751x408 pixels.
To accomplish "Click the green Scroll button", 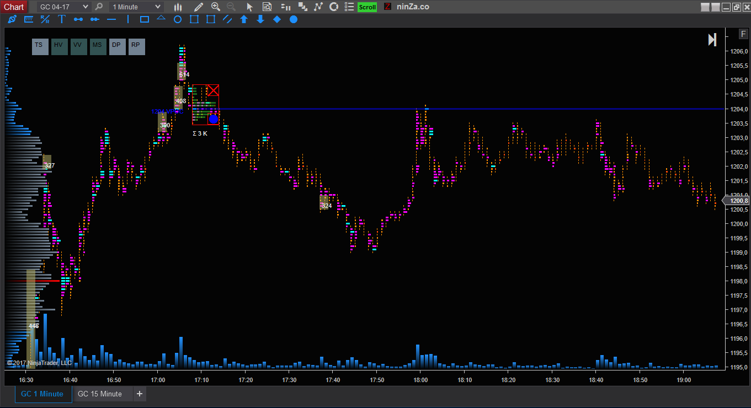I will (367, 7).
